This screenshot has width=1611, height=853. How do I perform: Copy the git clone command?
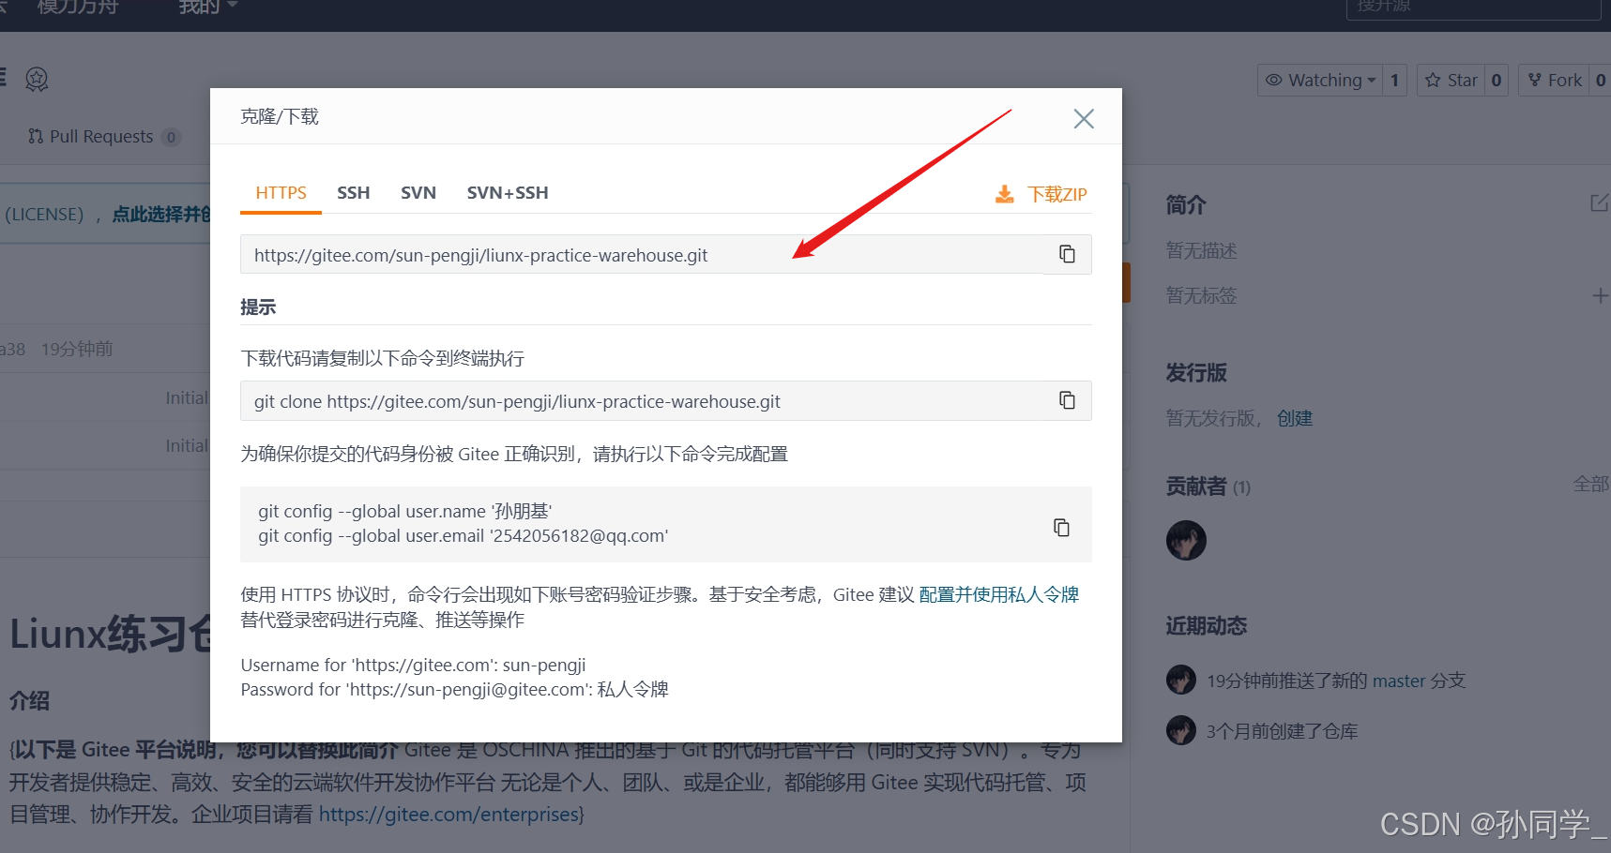[1067, 400]
